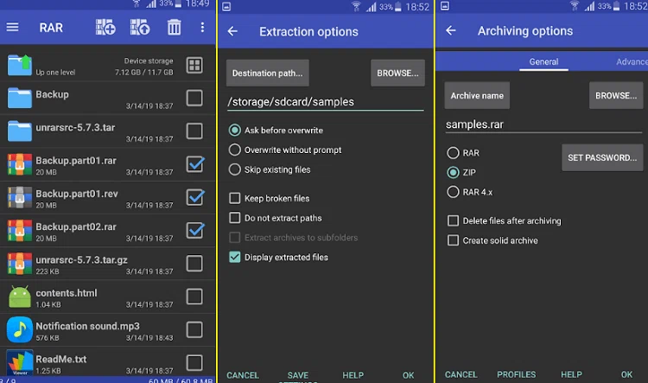This screenshot has width=648, height=383.
Task: Tap the unrarsrc-5.7.3.tar.gz archive icon
Action: [19, 264]
